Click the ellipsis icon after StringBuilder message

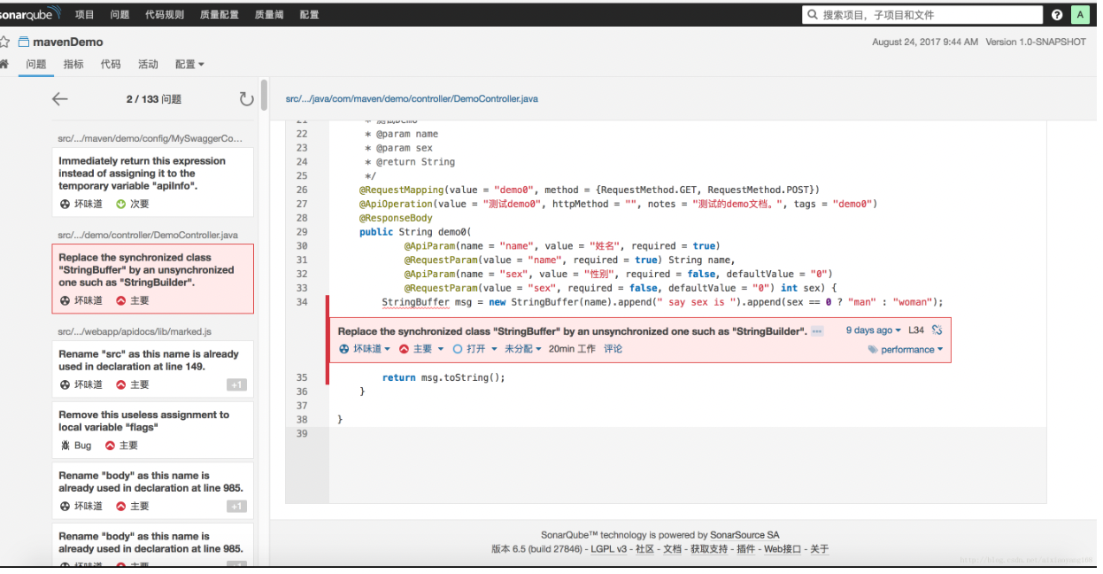coord(817,330)
